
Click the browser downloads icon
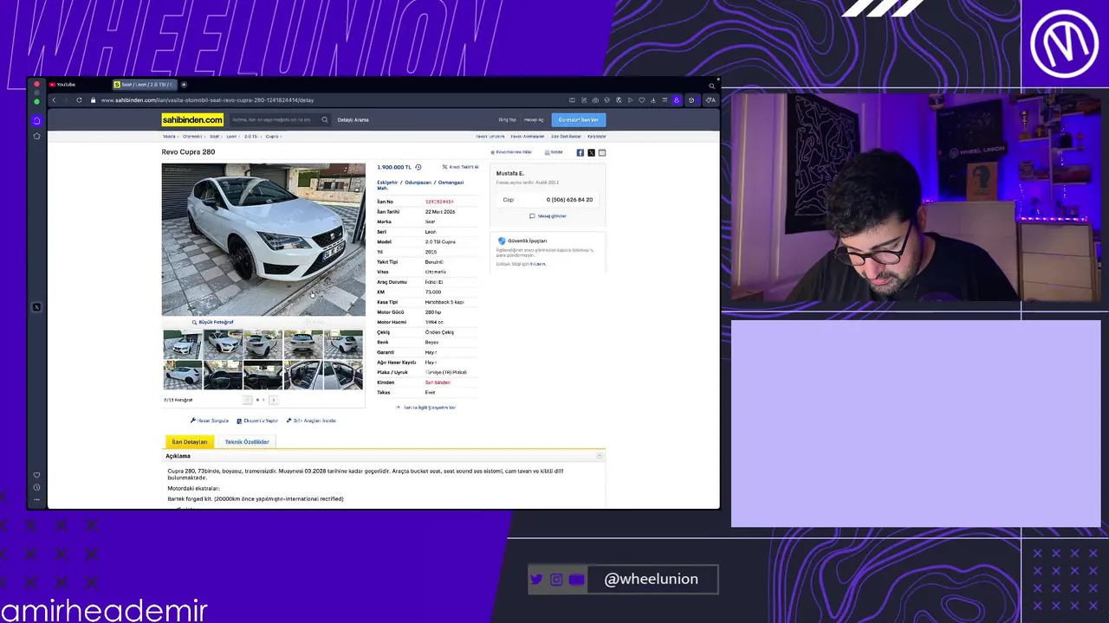pyautogui.click(x=653, y=100)
